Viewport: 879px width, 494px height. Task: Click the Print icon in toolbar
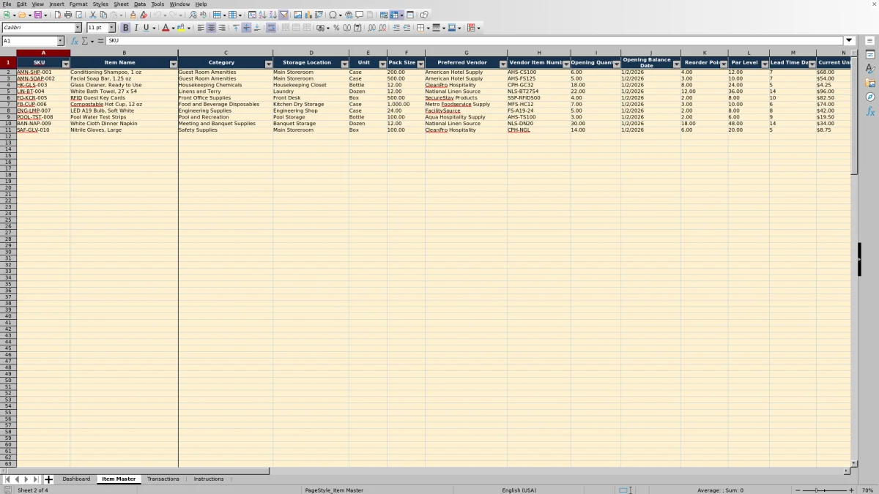(x=68, y=15)
